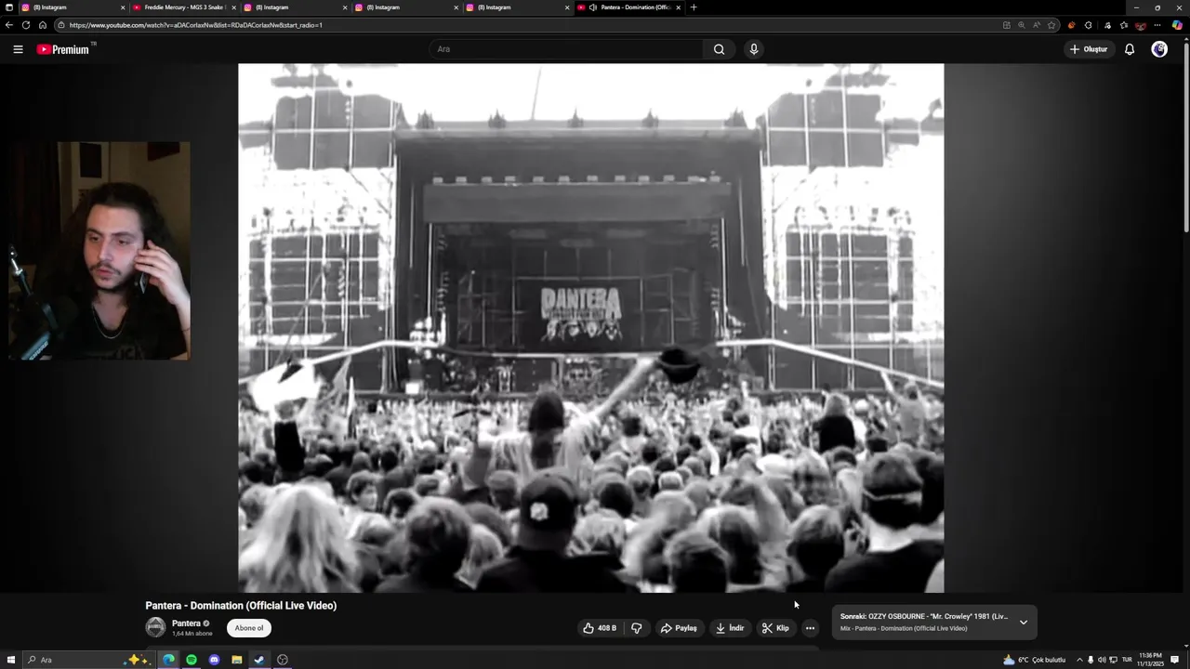Click the magnifier search button
The image size is (1190, 669).
pyautogui.click(x=719, y=49)
